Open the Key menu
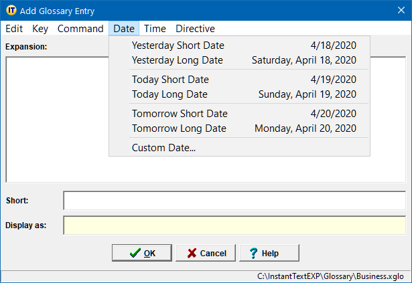 point(40,29)
